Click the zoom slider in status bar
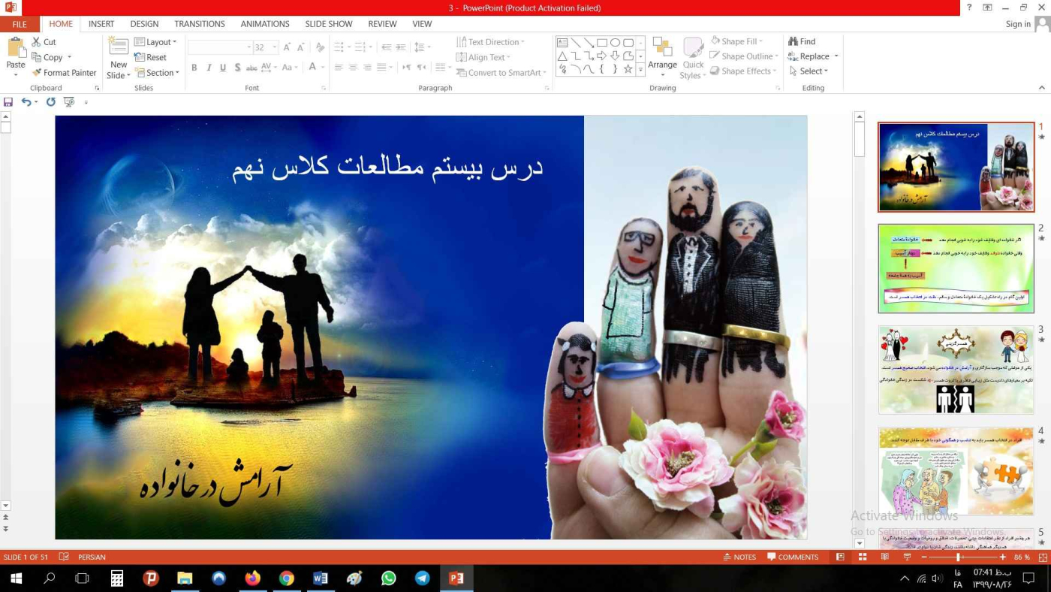Image resolution: width=1051 pixels, height=592 pixels. 959,557
